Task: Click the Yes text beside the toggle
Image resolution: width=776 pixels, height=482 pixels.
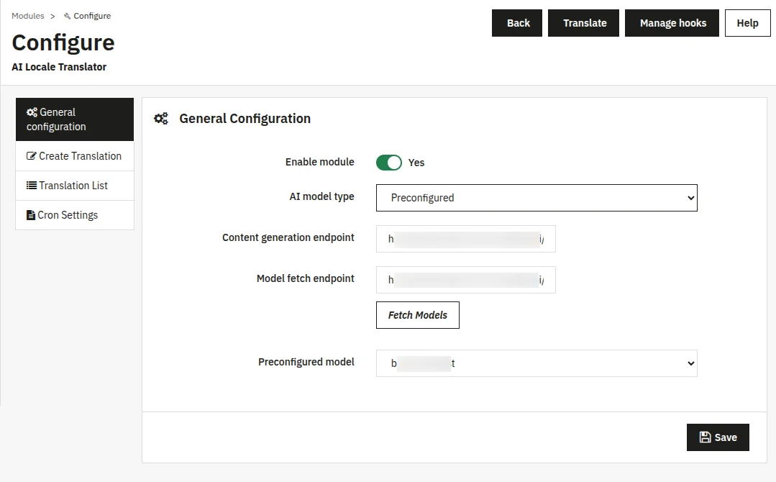Action: point(416,163)
